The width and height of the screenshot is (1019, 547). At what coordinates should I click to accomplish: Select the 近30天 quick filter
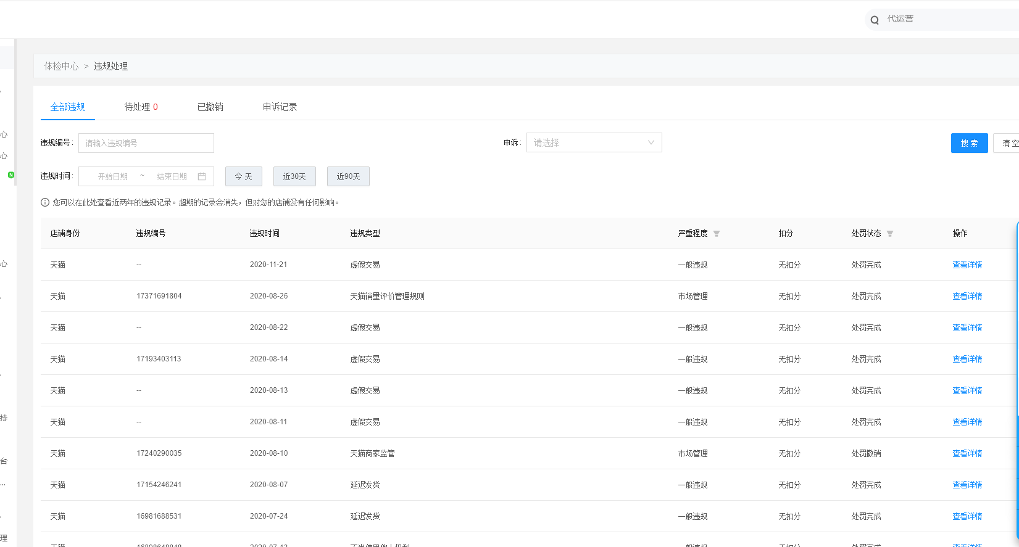pos(294,176)
